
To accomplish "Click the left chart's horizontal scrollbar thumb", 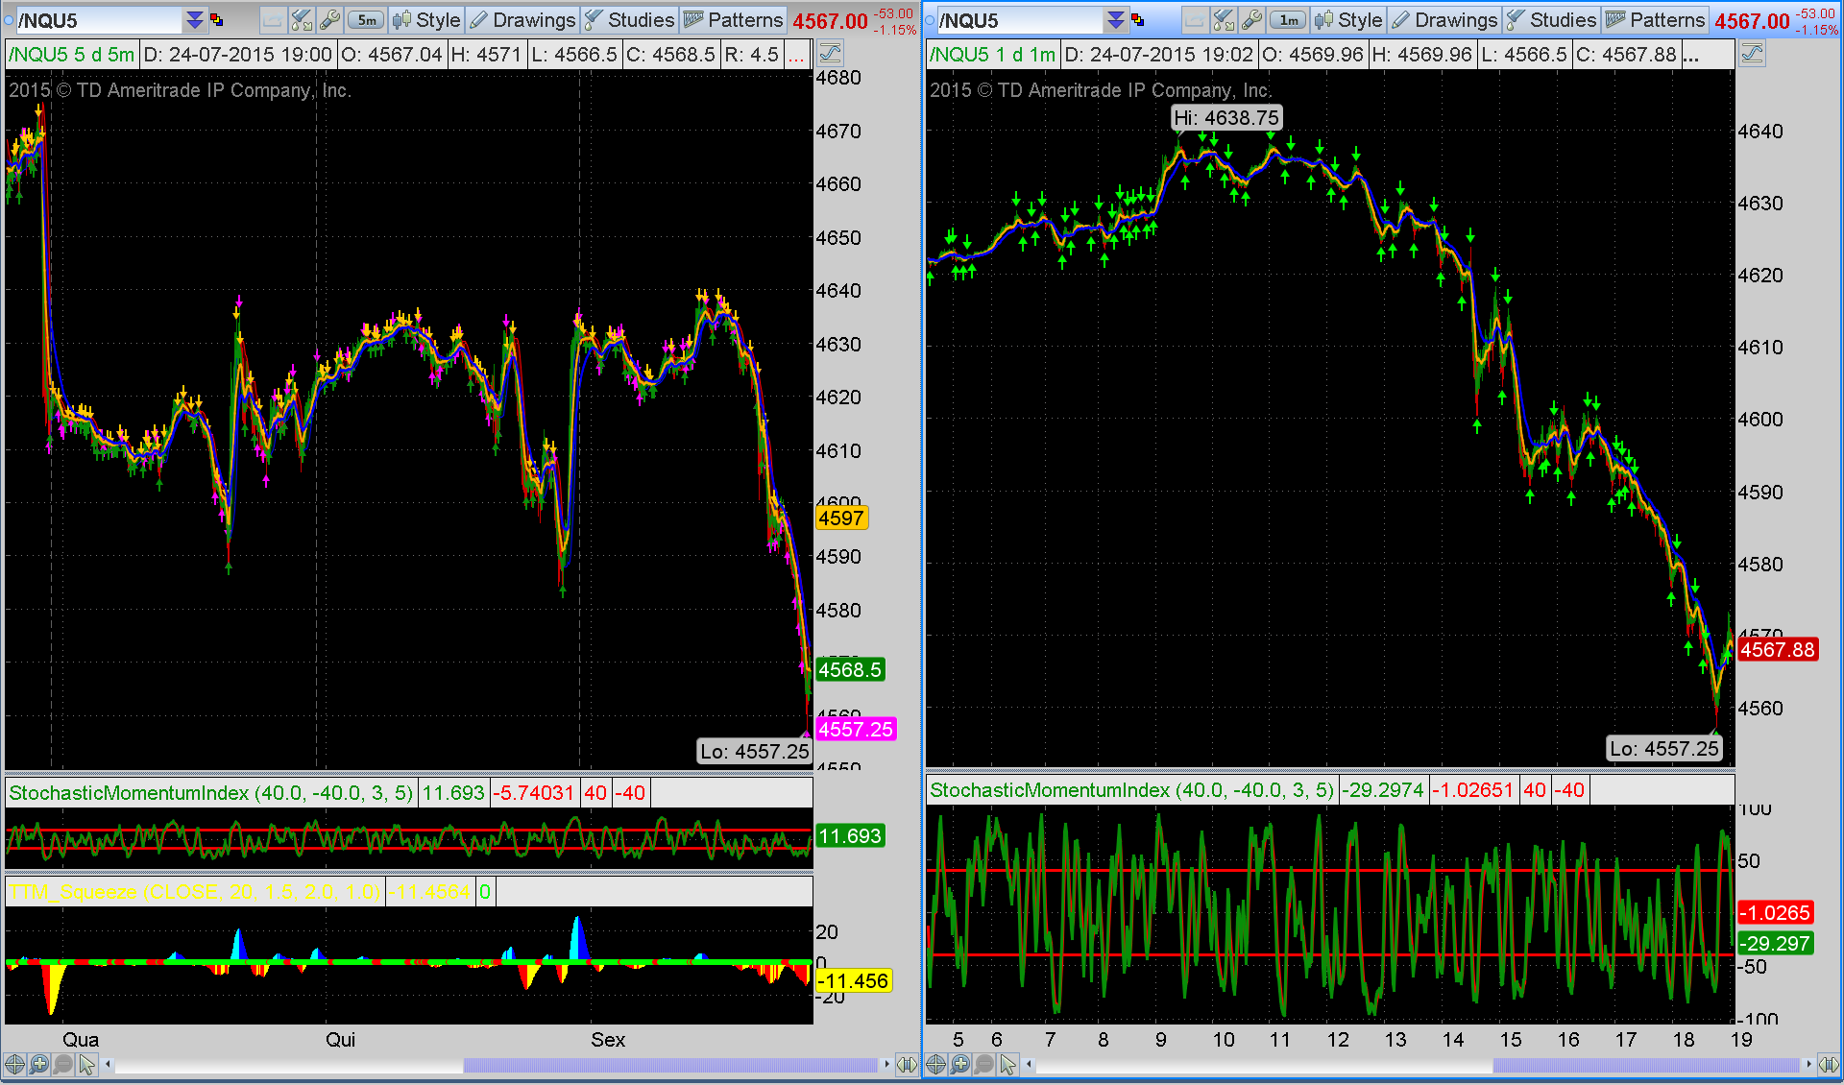I will point(670,1065).
